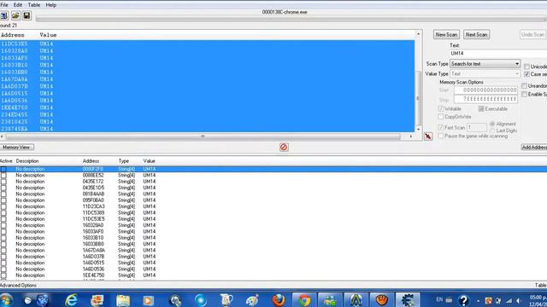The image size is (547, 307).
Task: Select address table row 11DC5389
Action: tap(273, 213)
